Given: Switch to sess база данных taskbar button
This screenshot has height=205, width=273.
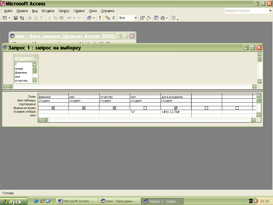Looking at the screenshot, I should point(119,201).
